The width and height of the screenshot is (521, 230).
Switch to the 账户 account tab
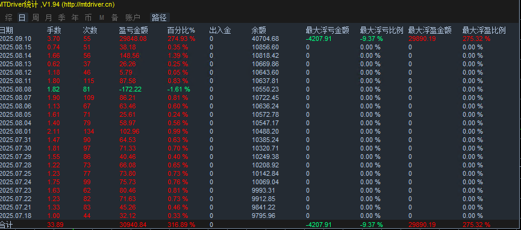pyautogui.click(x=133, y=17)
